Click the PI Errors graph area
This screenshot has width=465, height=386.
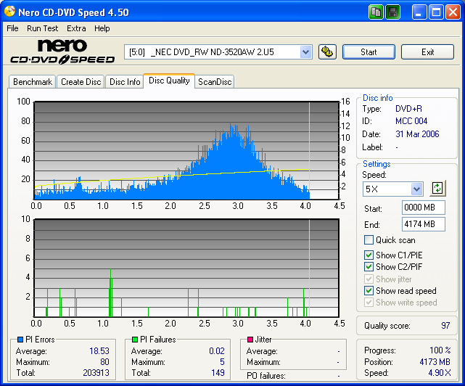point(186,150)
